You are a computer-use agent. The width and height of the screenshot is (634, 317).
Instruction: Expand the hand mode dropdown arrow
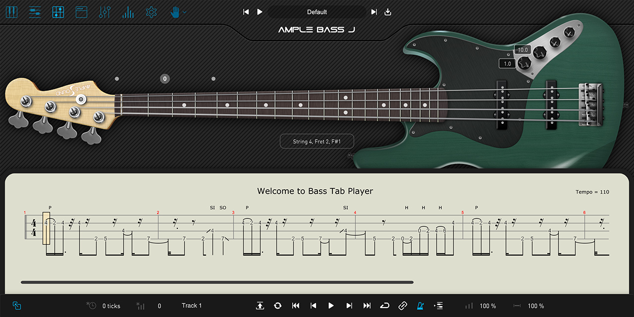pyautogui.click(x=185, y=12)
